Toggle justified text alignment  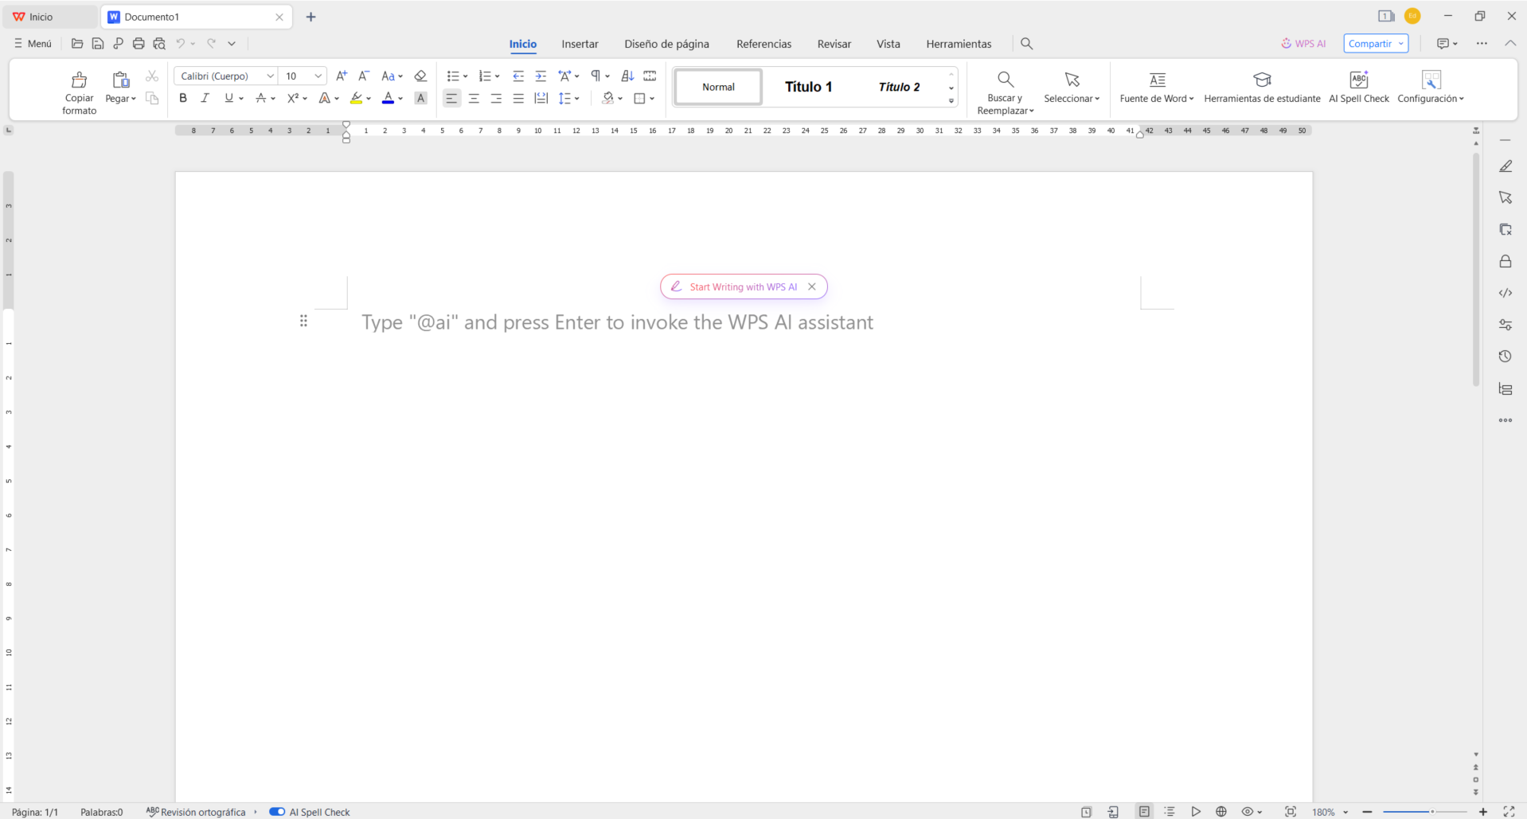[x=518, y=99]
